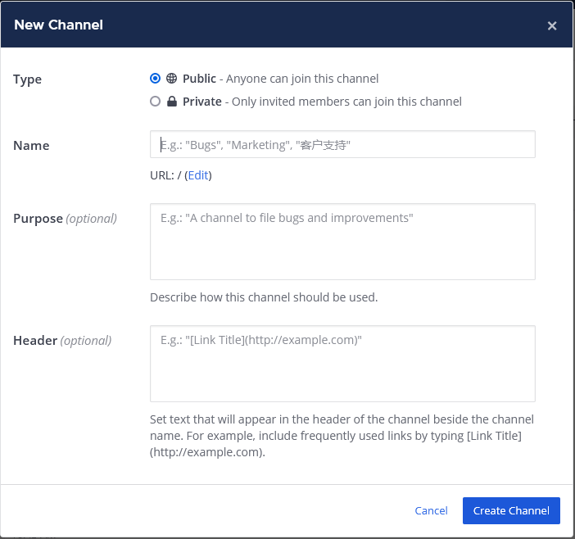The image size is (575, 539).
Task: Click the 'Type' field label
Action: click(x=28, y=79)
